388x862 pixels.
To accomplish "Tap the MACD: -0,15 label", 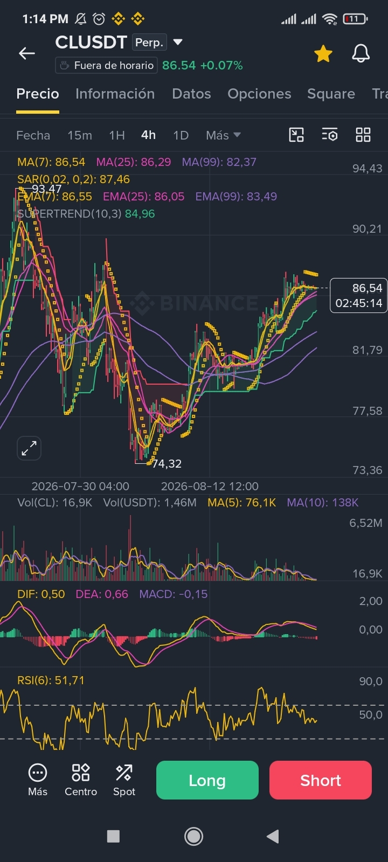I will [174, 594].
